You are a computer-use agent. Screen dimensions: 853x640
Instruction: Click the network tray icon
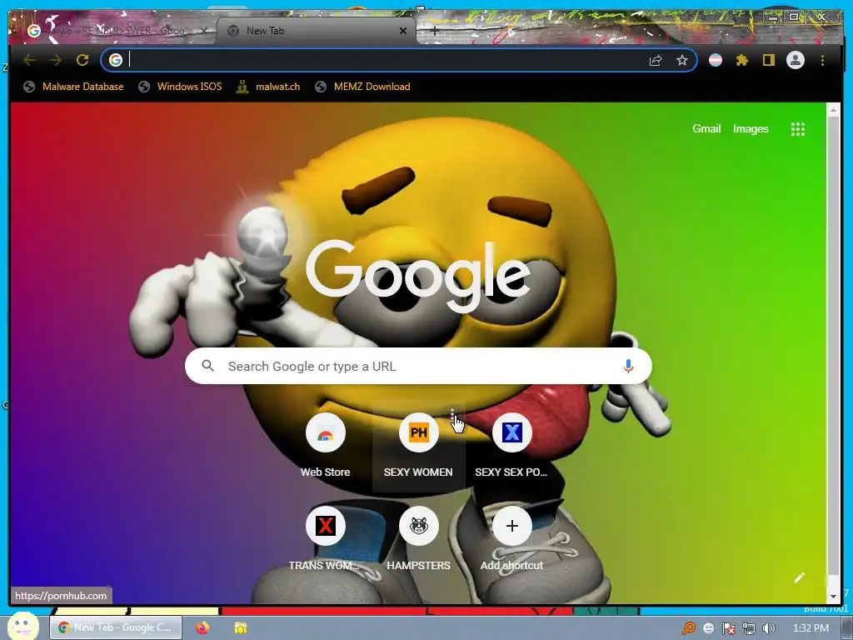pyautogui.click(x=749, y=628)
